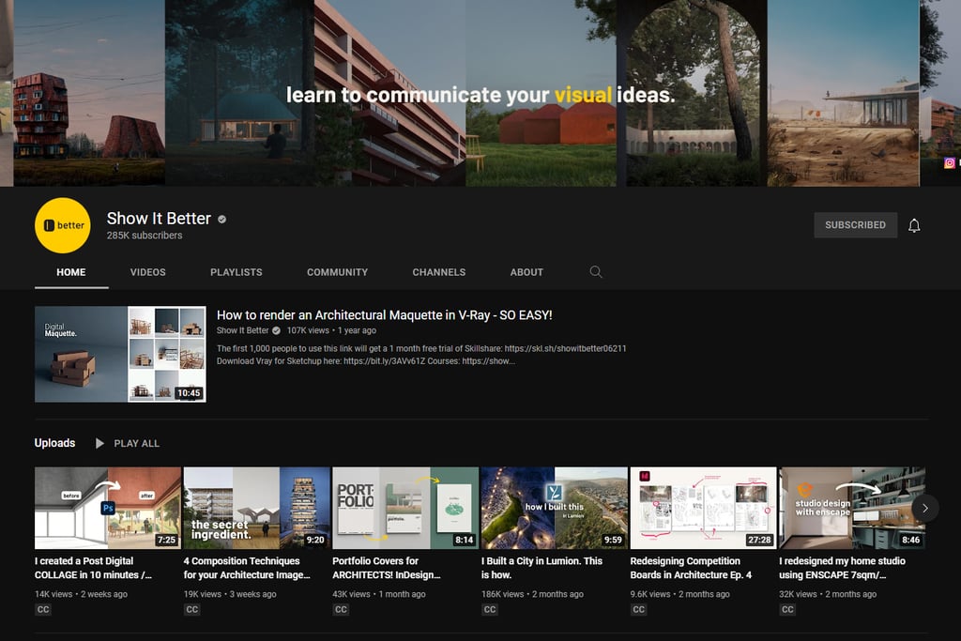
Task: Open the channel search magnifier icon
Action: click(596, 271)
